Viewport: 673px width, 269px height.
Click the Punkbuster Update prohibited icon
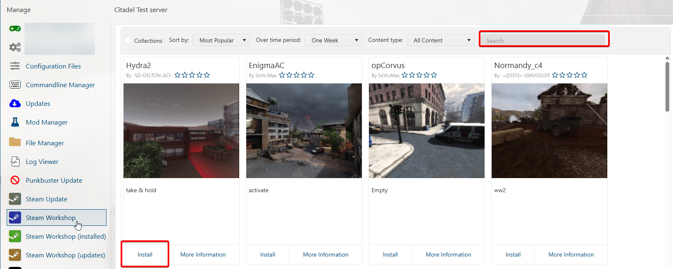pos(15,180)
